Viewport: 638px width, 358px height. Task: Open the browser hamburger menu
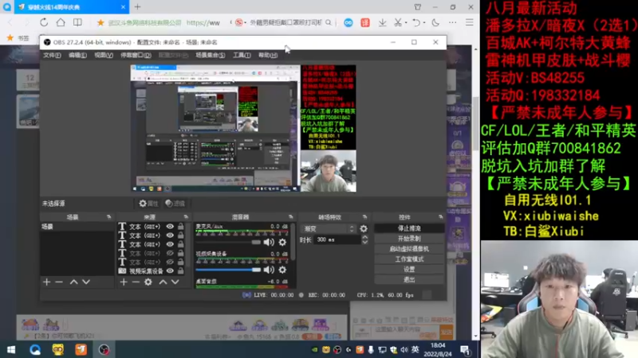469,23
